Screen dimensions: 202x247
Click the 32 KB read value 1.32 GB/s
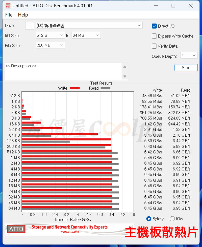click(x=182, y=130)
